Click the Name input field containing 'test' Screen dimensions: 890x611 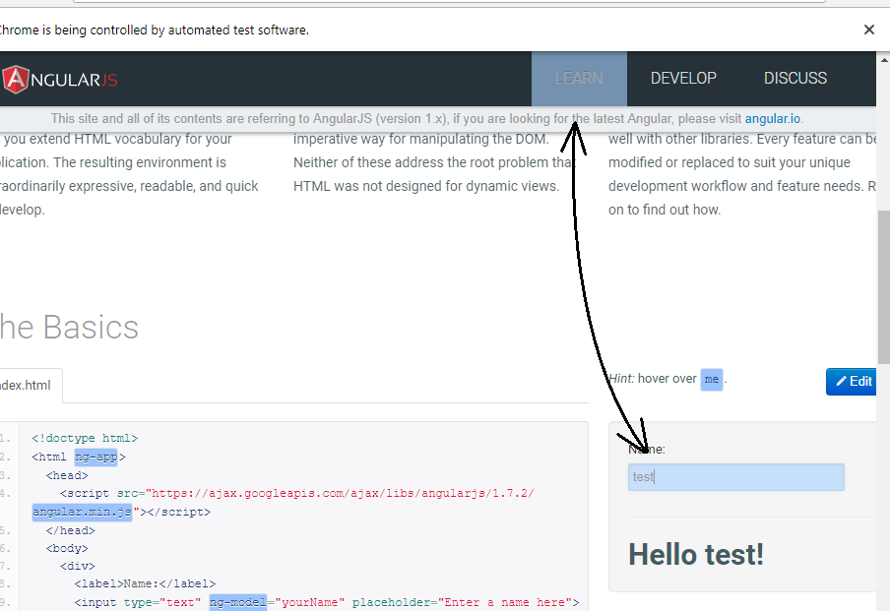(736, 477)
